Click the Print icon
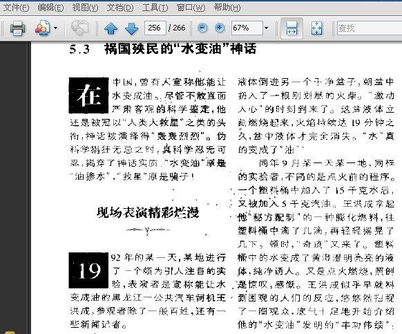The height and width of the screenshot is (334, 402). [17, 28]
